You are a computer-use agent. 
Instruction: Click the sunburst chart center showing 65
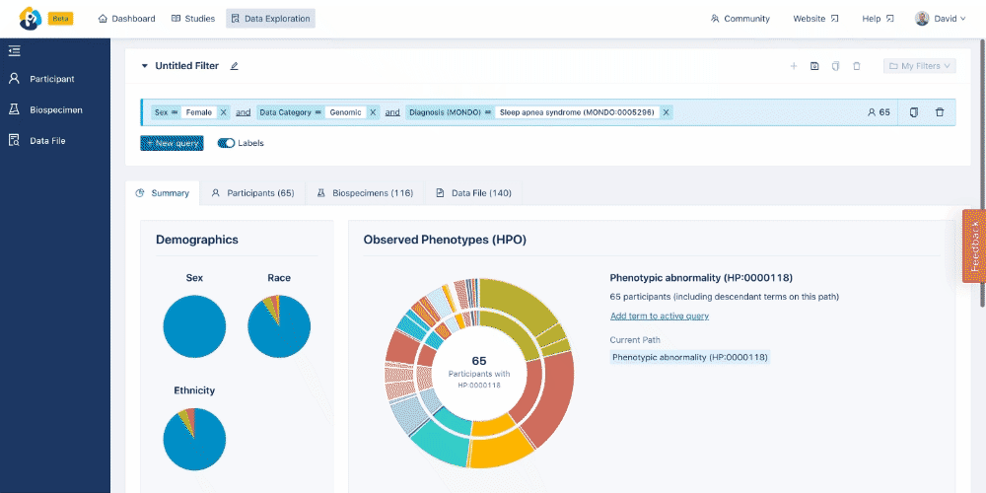pos(479,374)
